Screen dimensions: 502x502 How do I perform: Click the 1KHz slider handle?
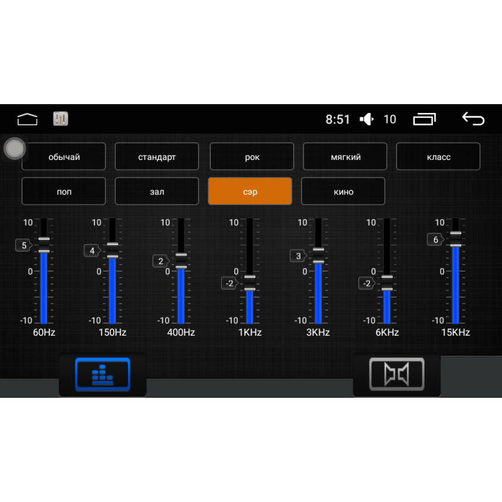pyautogui.click(x=250, y=283)
